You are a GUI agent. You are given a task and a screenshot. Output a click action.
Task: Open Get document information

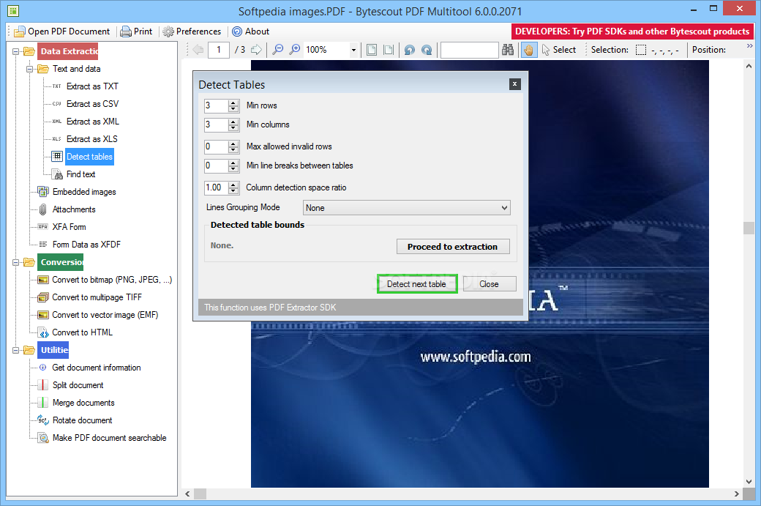coord(96,368)
